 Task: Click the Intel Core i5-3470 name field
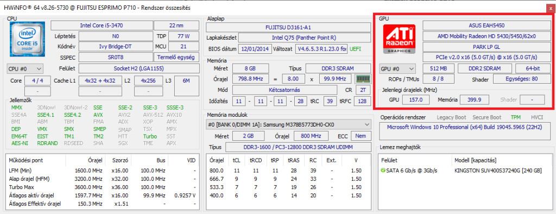tap(102, 26)
